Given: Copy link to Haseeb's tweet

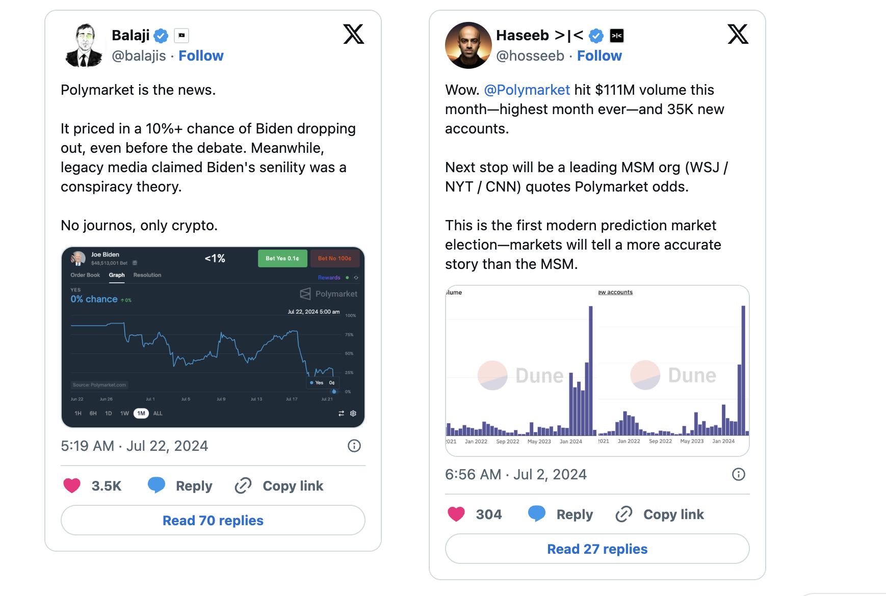Looking at the screenshot, I should [x=660, y=514].
